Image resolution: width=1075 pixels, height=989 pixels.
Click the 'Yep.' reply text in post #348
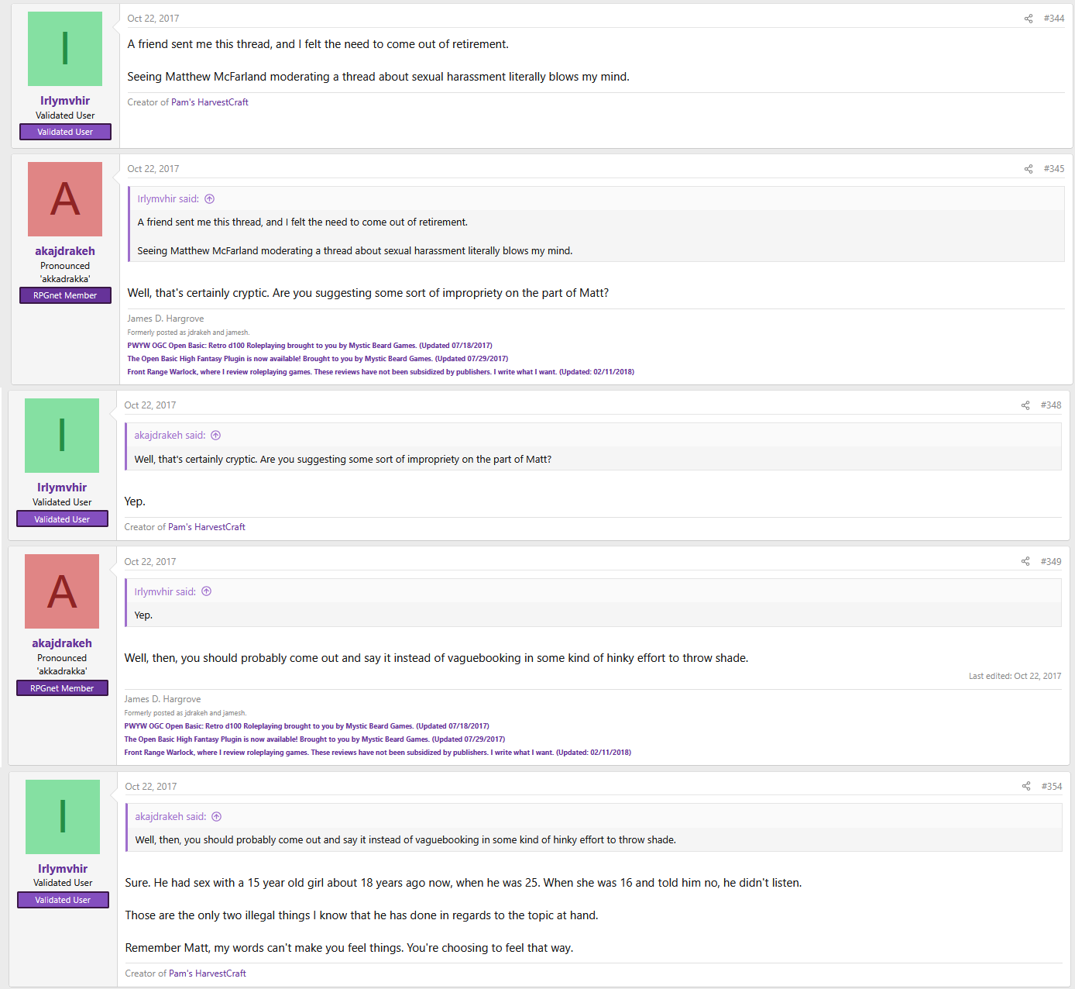click(135, 501)
